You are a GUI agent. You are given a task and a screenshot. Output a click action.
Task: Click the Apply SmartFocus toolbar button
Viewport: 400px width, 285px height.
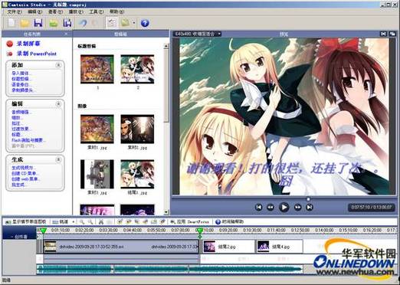[189, 222]
